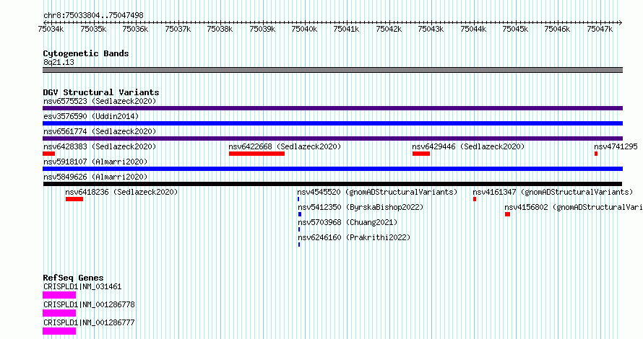Image resolution: width=643 pixels, height=339 pixels.
Task: Click the nsv6575523 purple variant bar
Action: 332,108
